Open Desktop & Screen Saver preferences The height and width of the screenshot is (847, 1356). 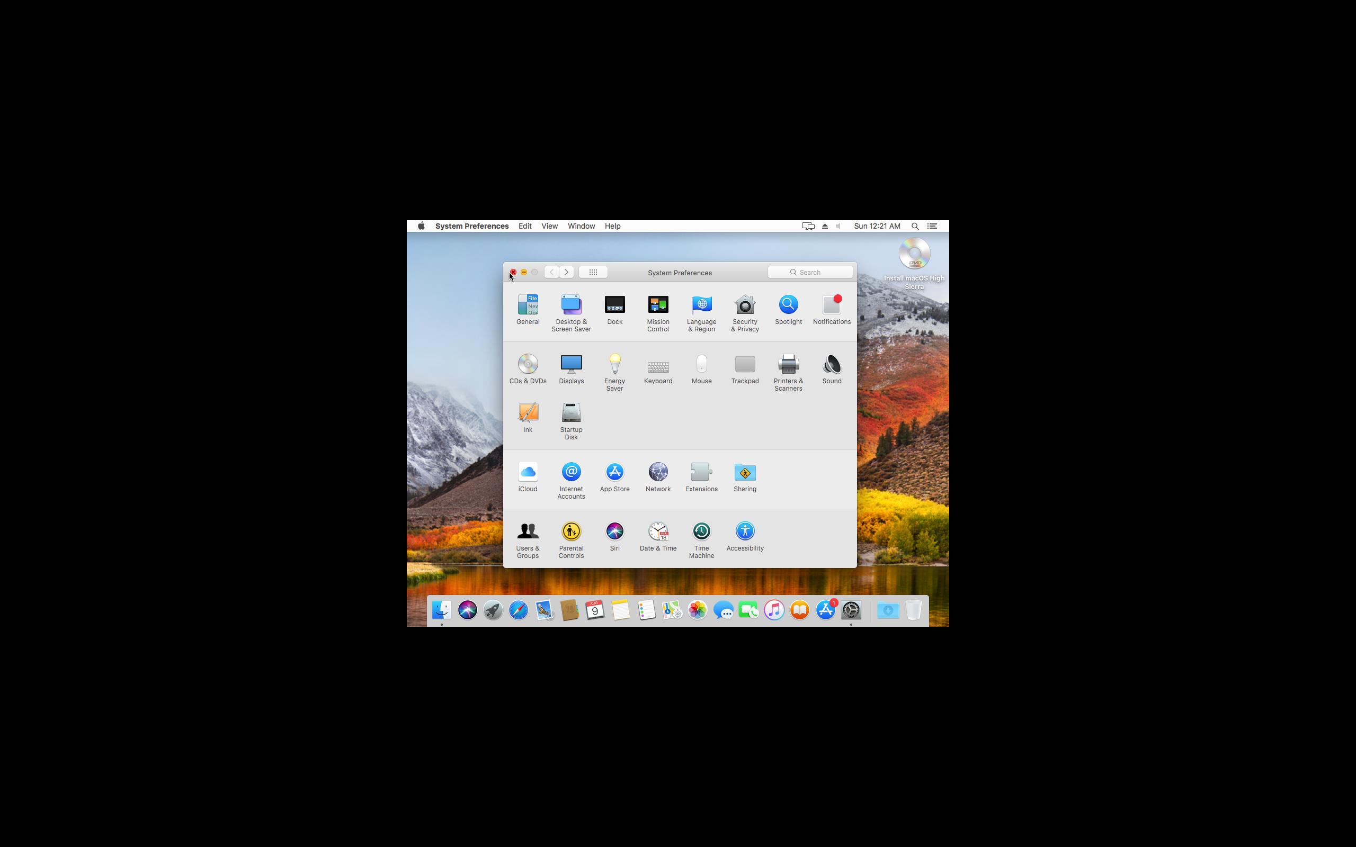(x=571, y=305)
